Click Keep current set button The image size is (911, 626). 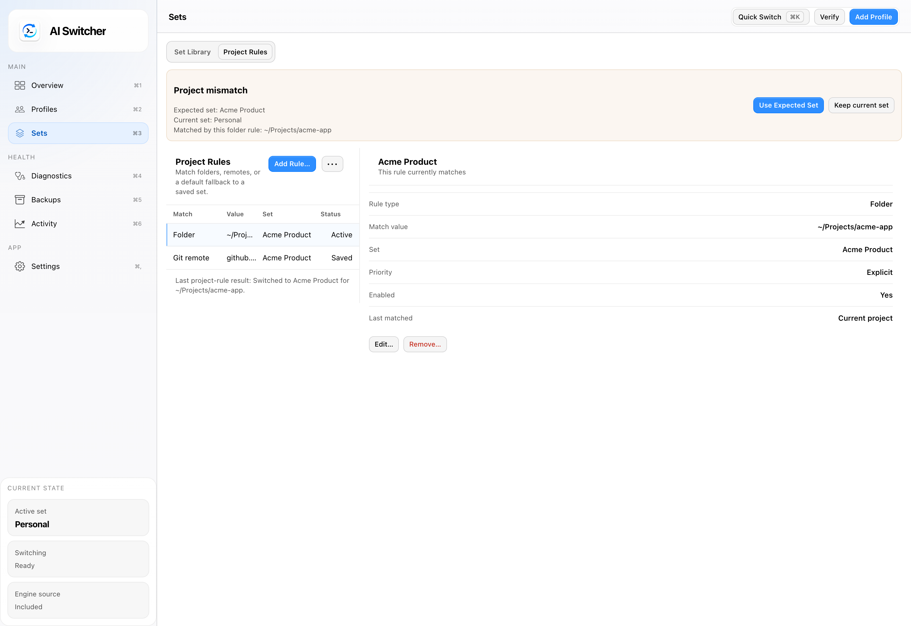(861, 106)
